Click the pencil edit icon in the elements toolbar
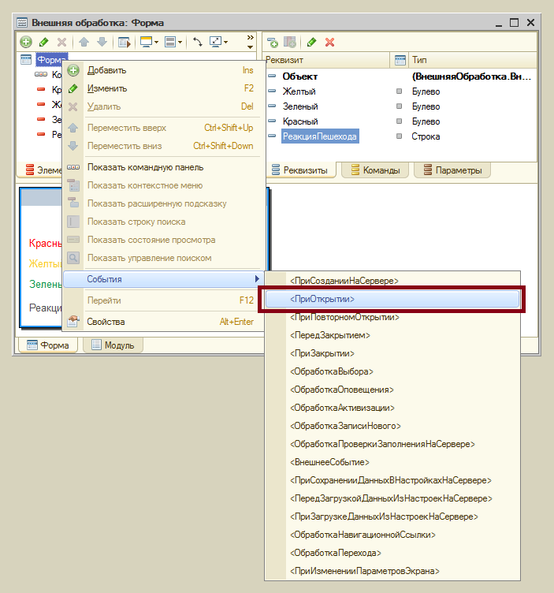 click(43, 42)
